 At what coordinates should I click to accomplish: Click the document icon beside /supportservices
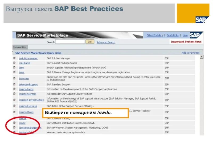(x=14, y=106)
